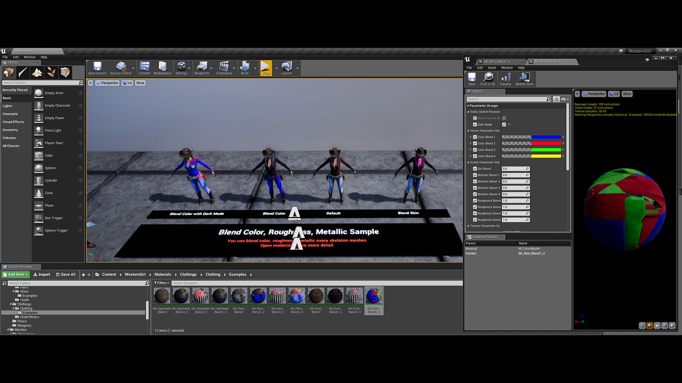Click the Build toolbar icon

tap(245, 68)
